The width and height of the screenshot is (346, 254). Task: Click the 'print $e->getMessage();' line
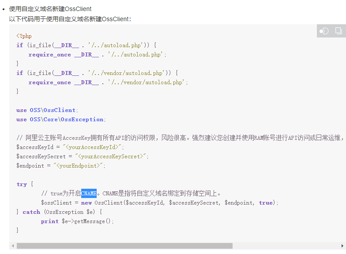tap(77, 221)
